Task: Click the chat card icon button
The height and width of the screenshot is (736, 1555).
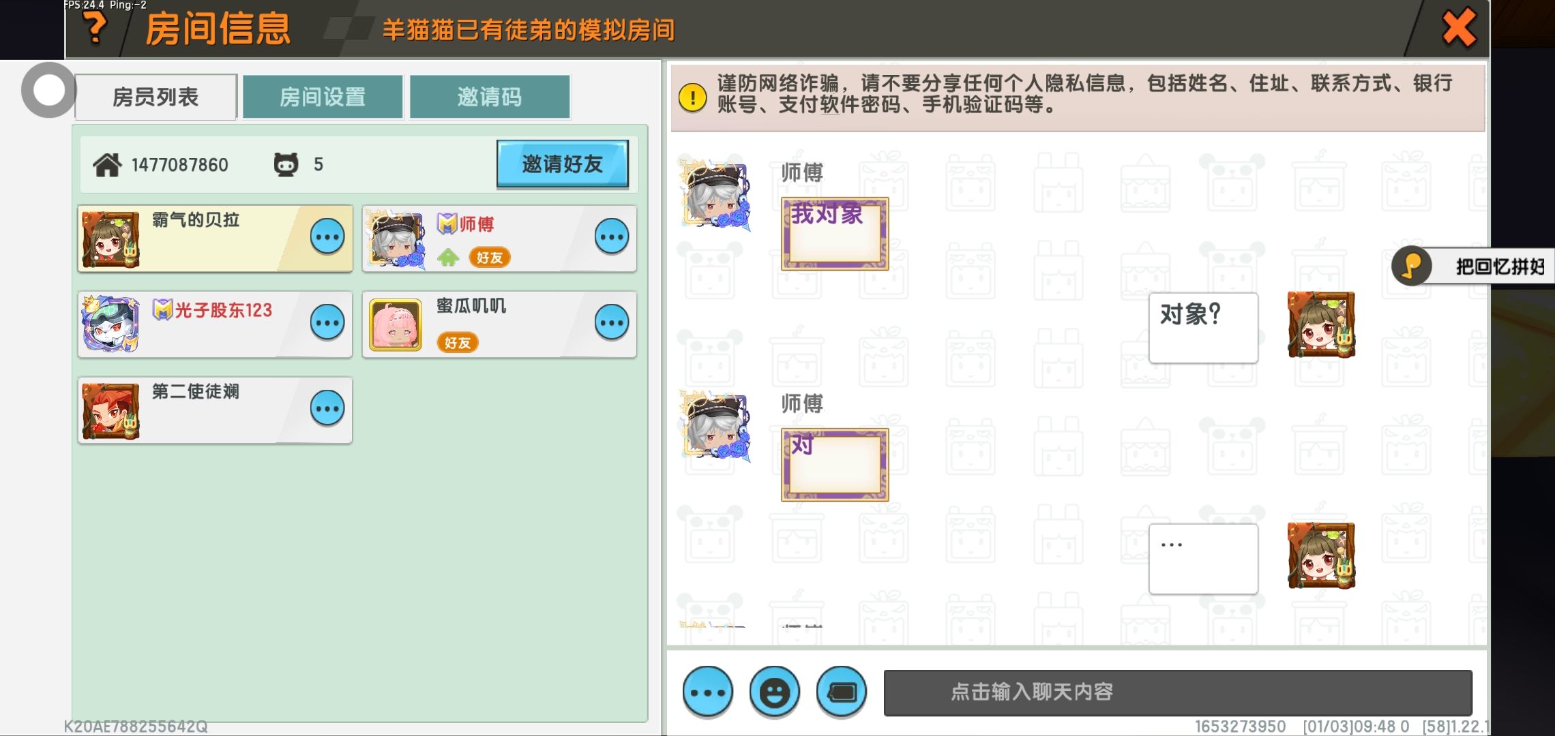Action: tap(842, 692)
